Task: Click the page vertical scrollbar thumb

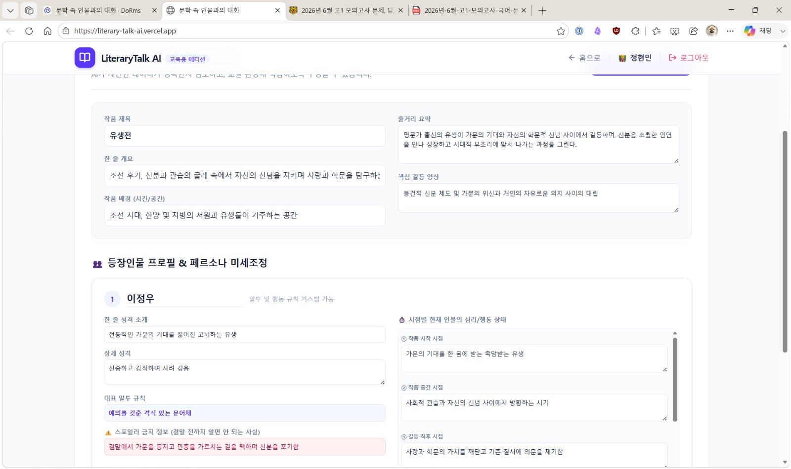Action: pos(785,242)
